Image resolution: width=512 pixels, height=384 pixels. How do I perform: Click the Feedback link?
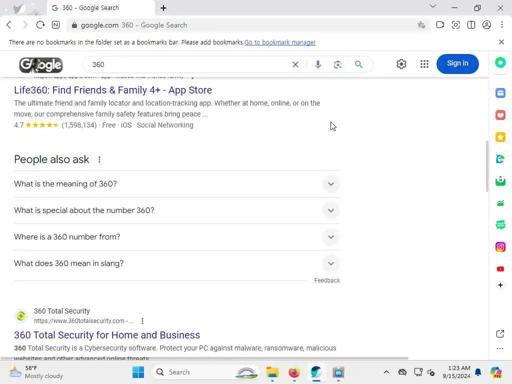coord(327,280)
